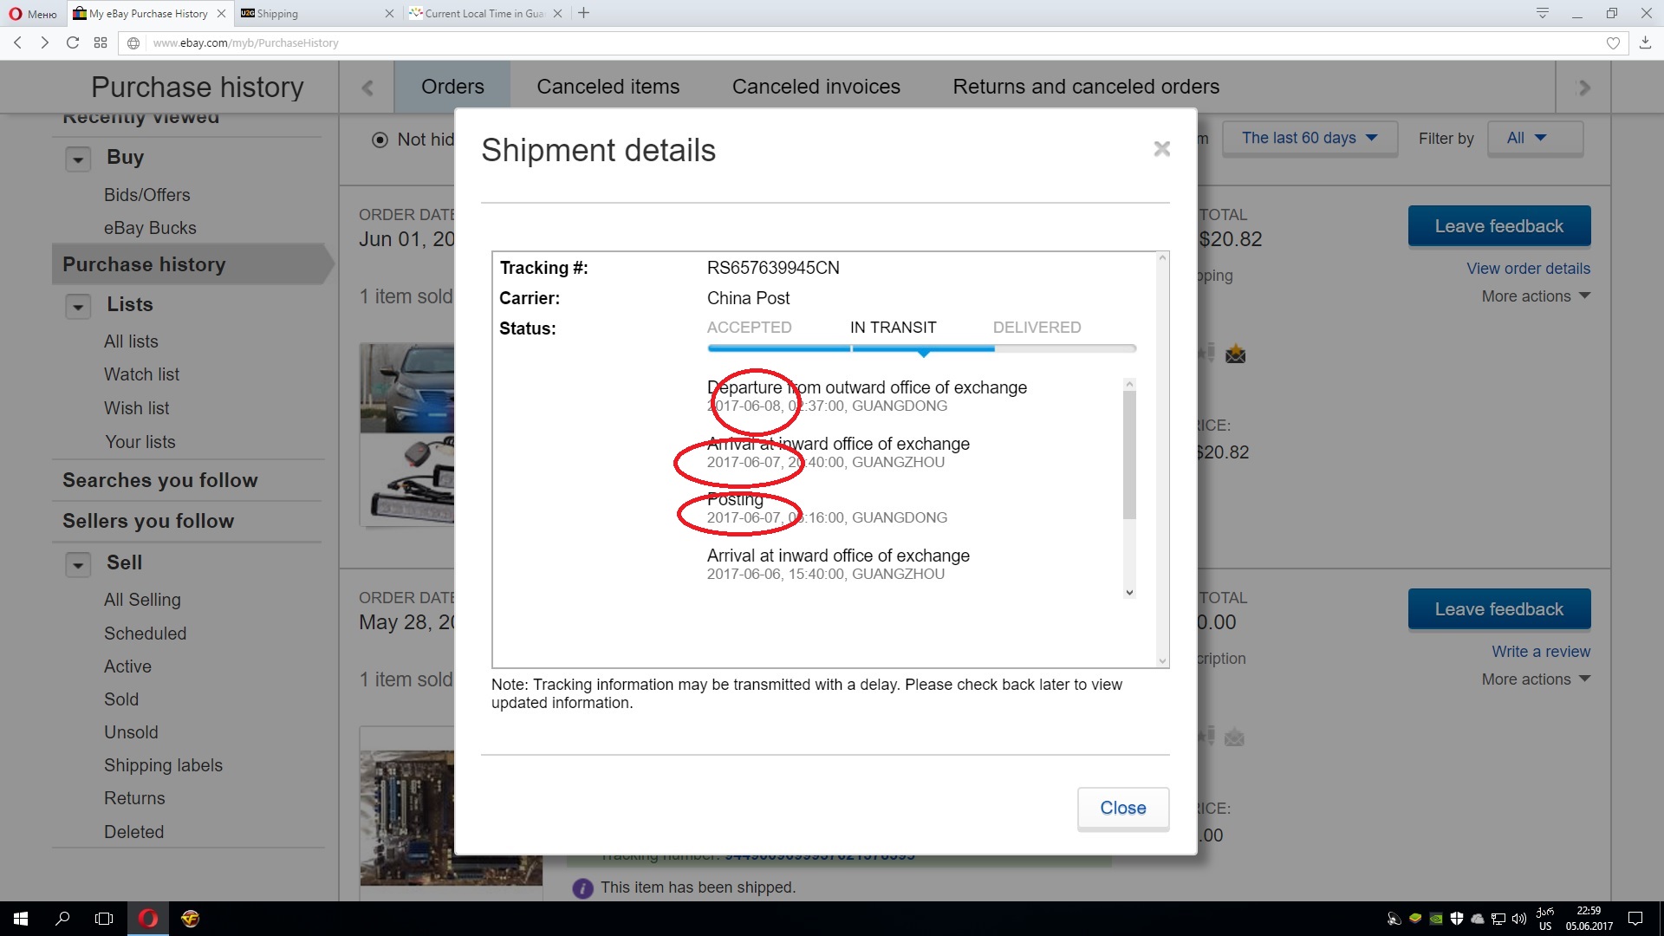Click the navigate back arrow icon
1664x936 pixels.
[x=18, y=42]
